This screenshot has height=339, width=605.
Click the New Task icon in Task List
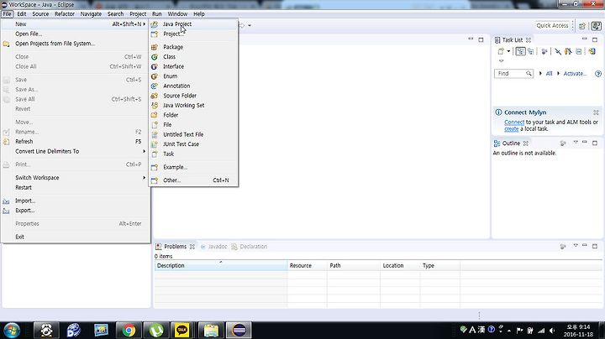tap(501, 51)
